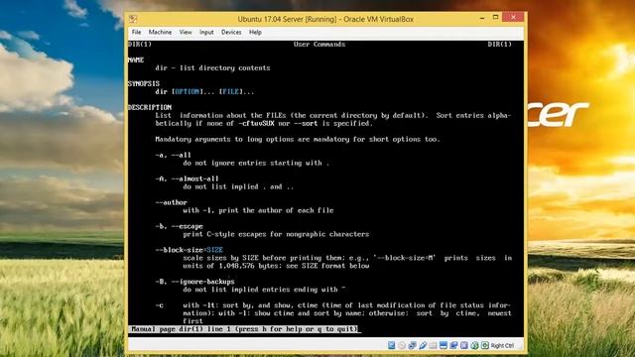Image resolution: width=635 pixels, height=357 pixels.
Task: Click the hard disk activity status icon
Action: click(391, 345)
